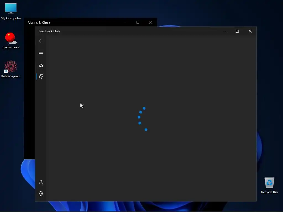The image size is (283, 212).
Task: Open the hamburger navigation menu
Action: pos(41,52)
